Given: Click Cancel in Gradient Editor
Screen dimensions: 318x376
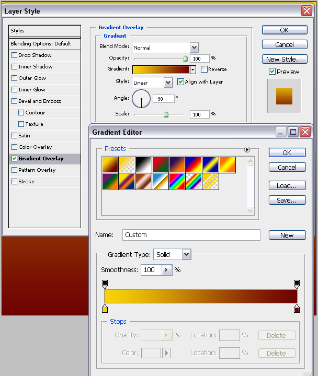Looking at the screenshot, I should 287,168.
